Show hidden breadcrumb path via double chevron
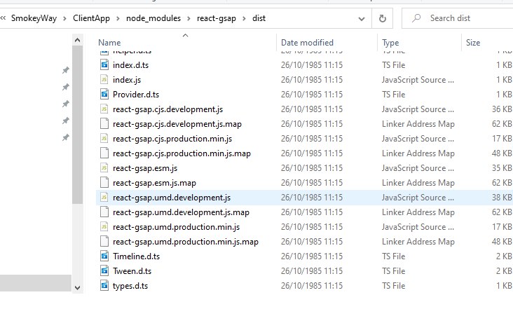 coord(4,18)
